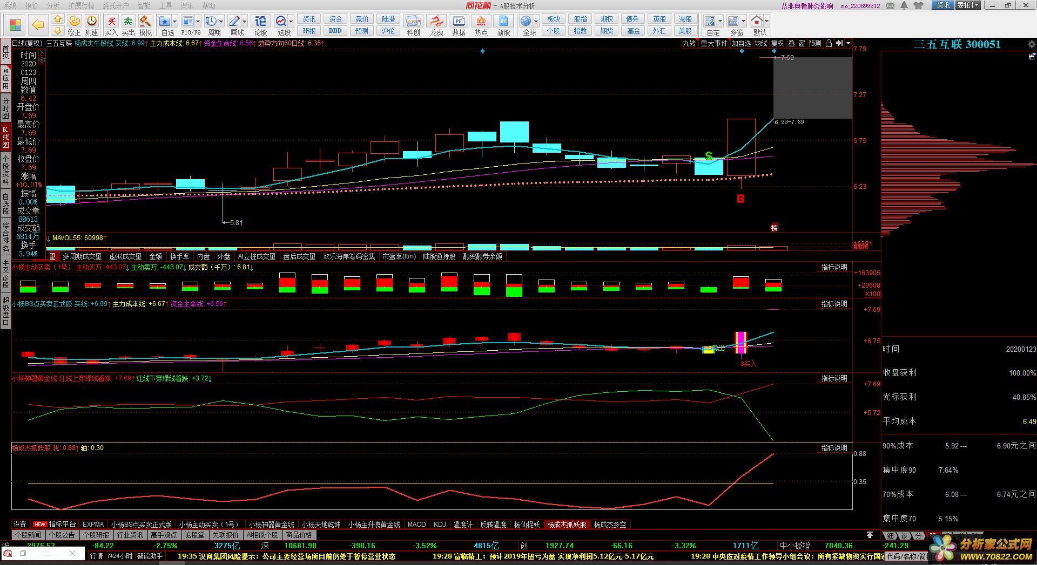Expand the 自定 dropdown arrow

pyautogui.click(x=720, y=22)
